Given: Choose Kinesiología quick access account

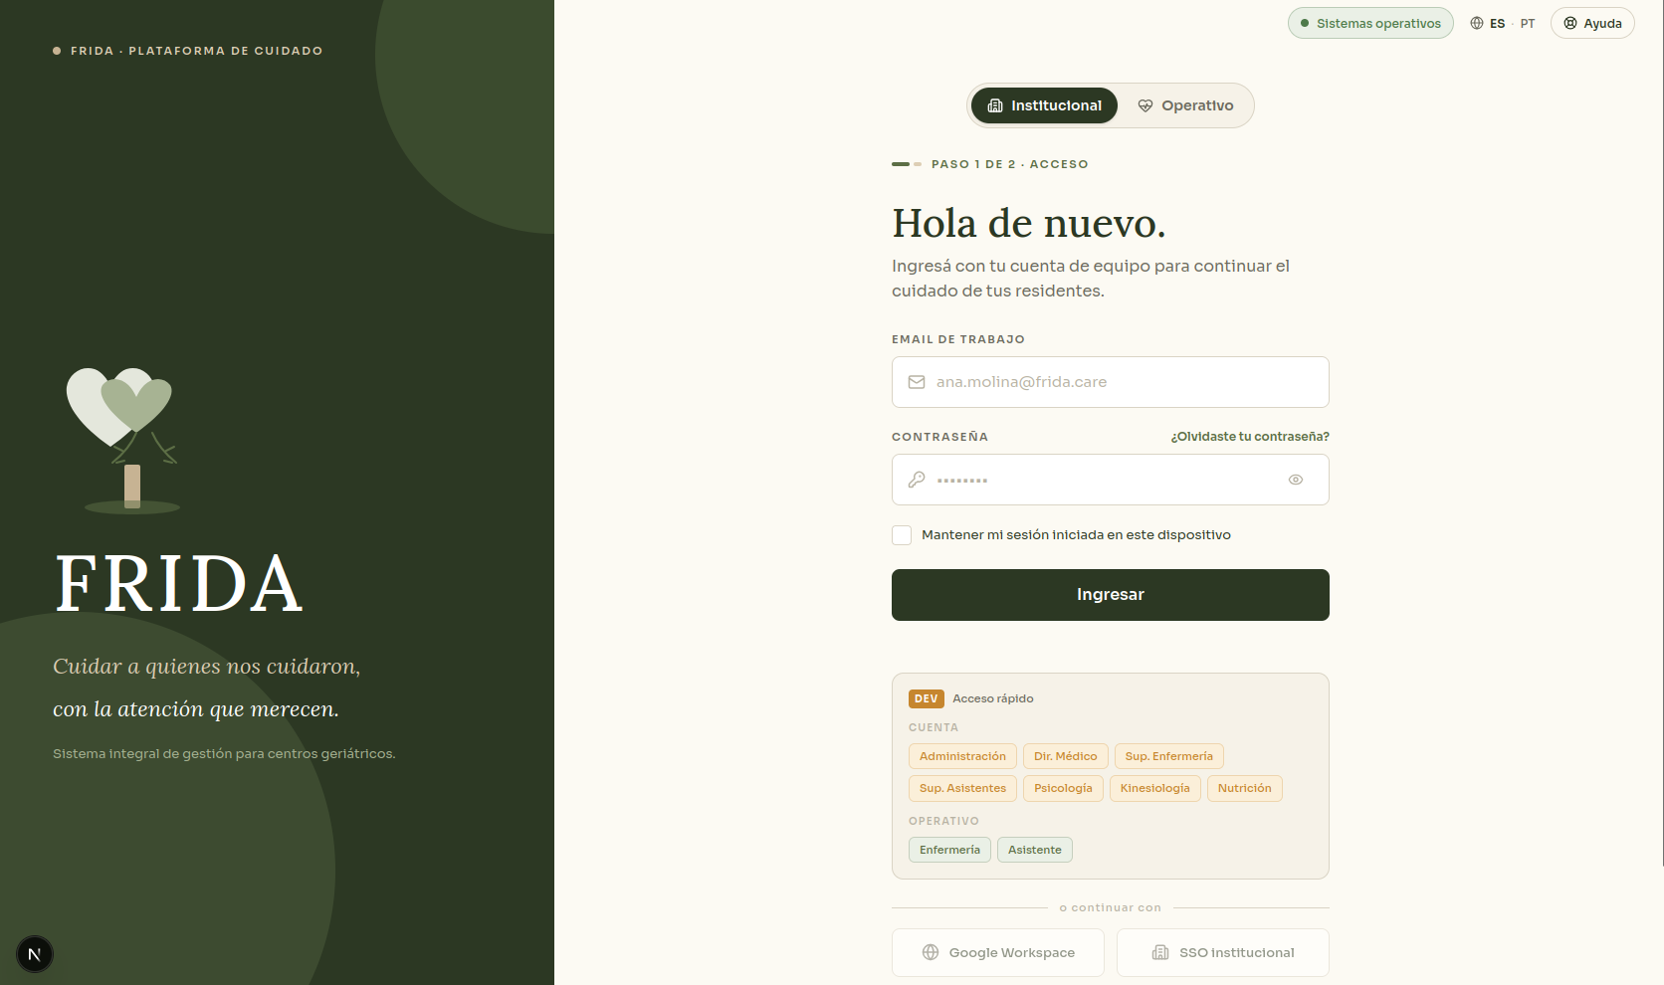Looking at the screenshot, I should coord(1154,788).
